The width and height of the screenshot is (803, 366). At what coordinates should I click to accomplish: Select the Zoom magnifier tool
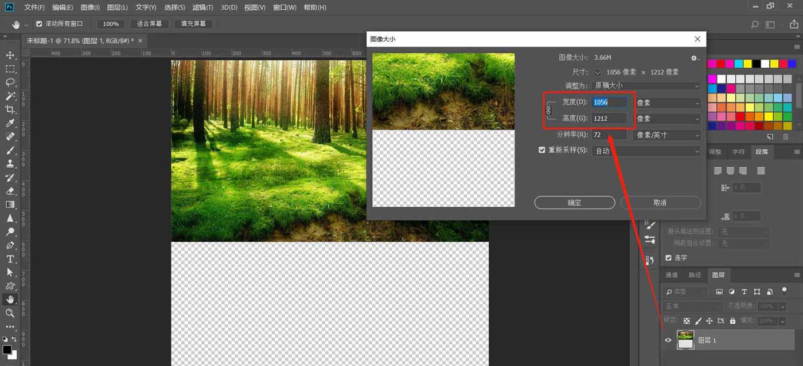coord(10,313)
